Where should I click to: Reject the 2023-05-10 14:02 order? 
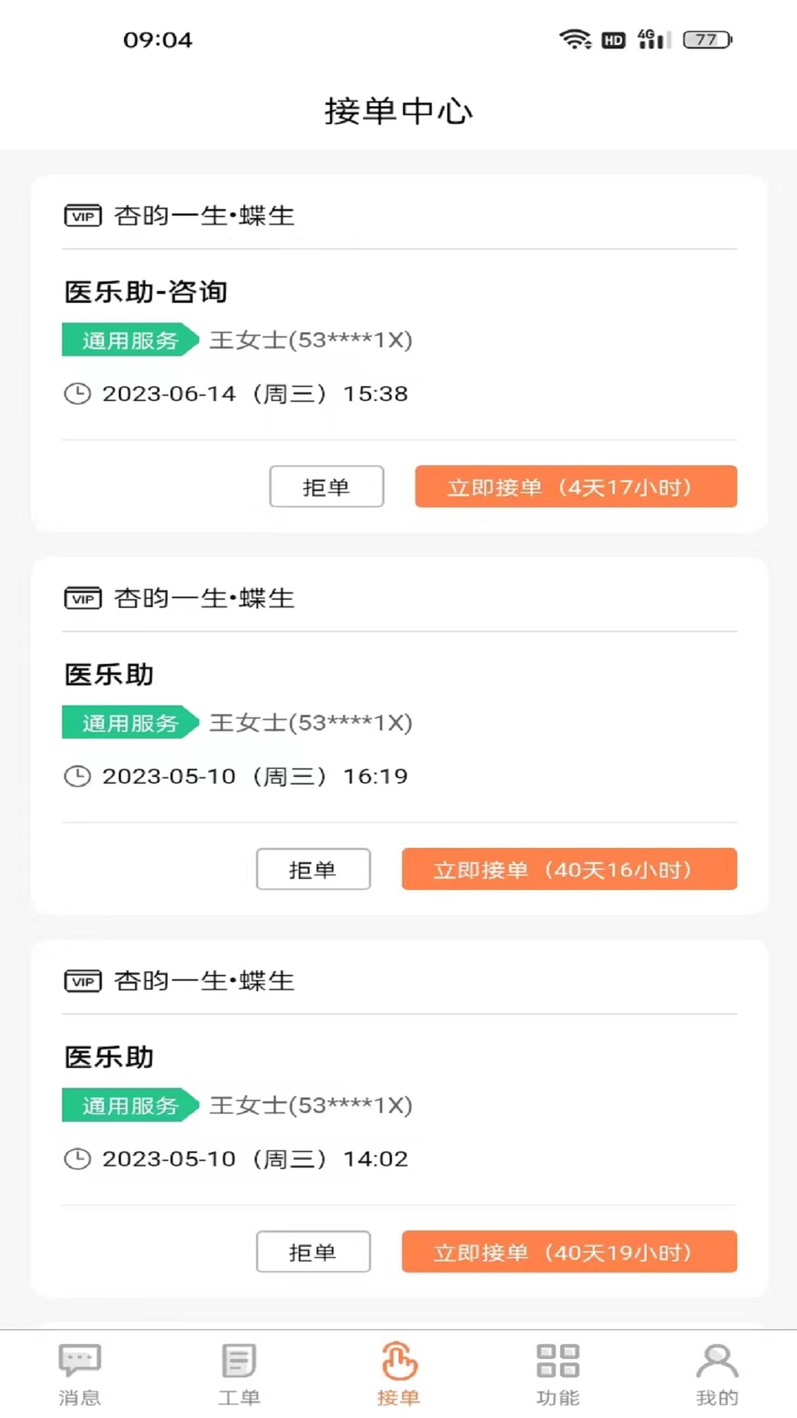coord(313,1252)
